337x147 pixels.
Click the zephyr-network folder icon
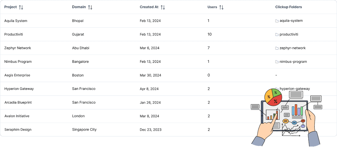tap(277, 48)
